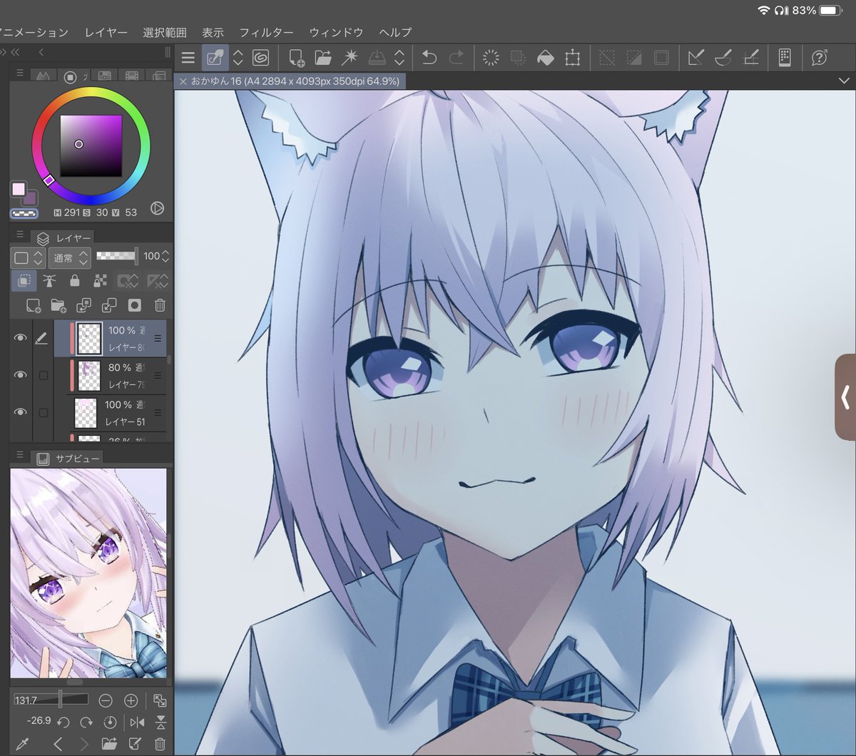Show previous Sub View image
856x756 pixels.
click(x=58, y=745)
